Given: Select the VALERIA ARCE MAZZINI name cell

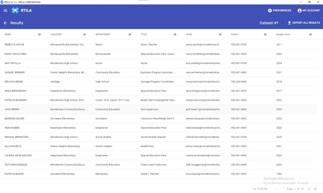Looking at the screenshot, I should [18, 156].
